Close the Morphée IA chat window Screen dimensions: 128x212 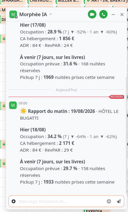point(122,14)
